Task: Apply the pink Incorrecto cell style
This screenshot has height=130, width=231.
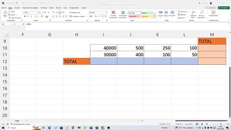Action: pyautogui.click(x=134, y=16)
